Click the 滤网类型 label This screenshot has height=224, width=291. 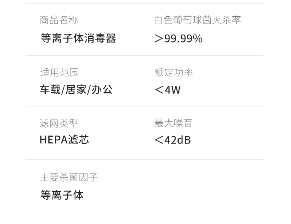point(59,123)
